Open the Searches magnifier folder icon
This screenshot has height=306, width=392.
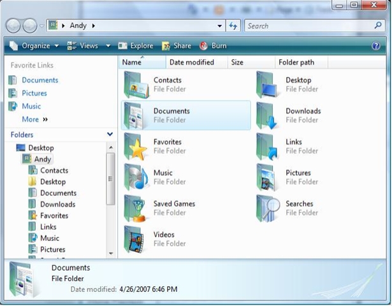pos(268,208)
